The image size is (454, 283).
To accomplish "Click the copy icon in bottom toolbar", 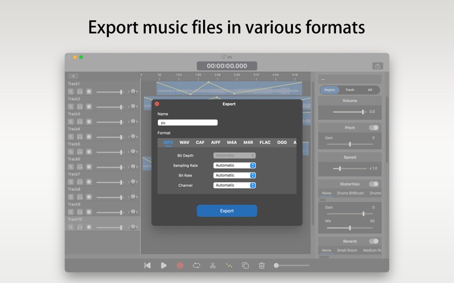I will point(245,265).
